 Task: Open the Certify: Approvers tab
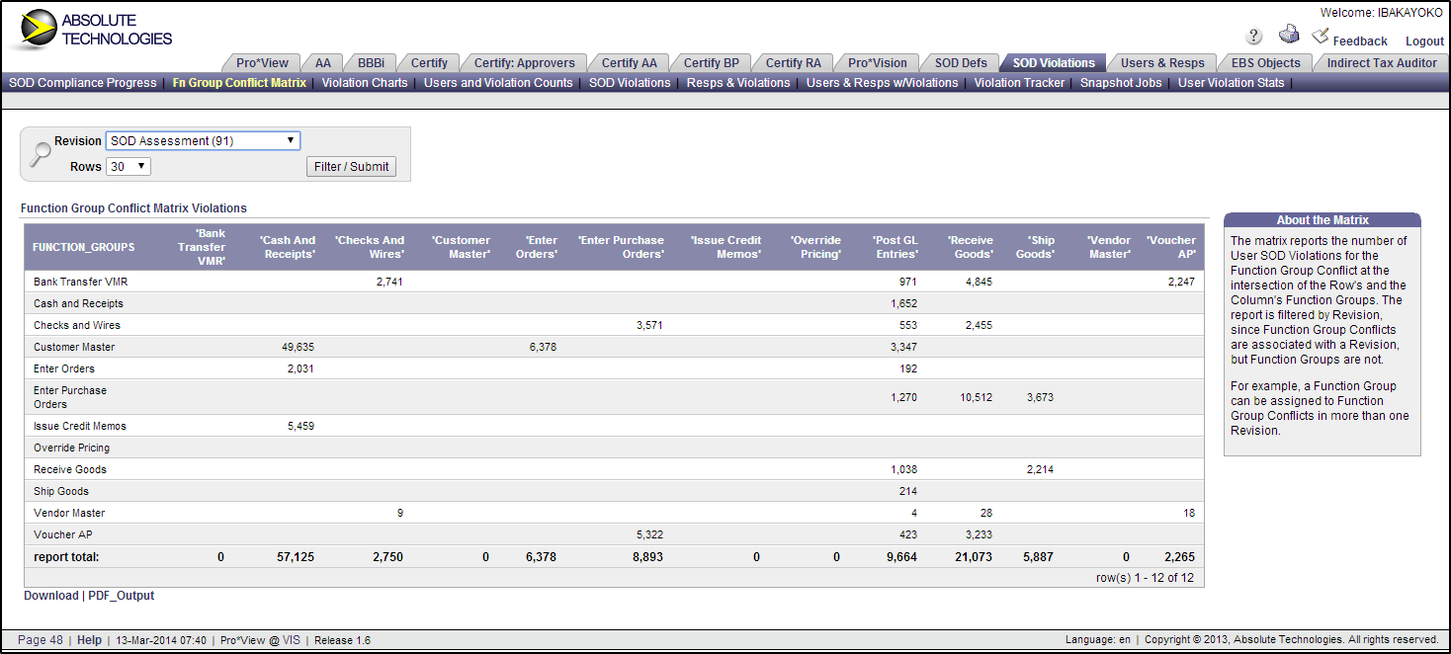point(524,63)
